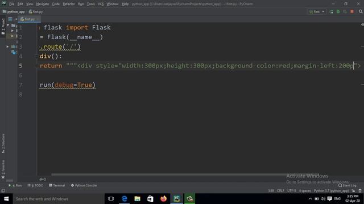Screen dimensions: 364x204
Task: Open the Navigate menu
Action: (43, 4)
